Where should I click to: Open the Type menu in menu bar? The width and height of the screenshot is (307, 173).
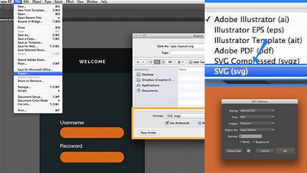[48, 2]
